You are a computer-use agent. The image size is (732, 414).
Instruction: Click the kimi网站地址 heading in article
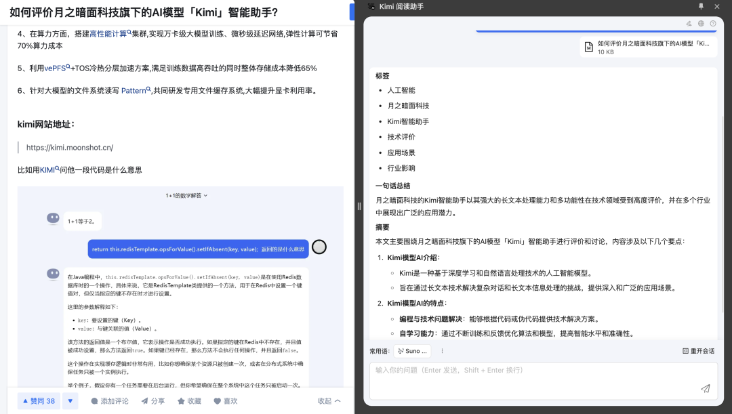(x=46, y=124)
